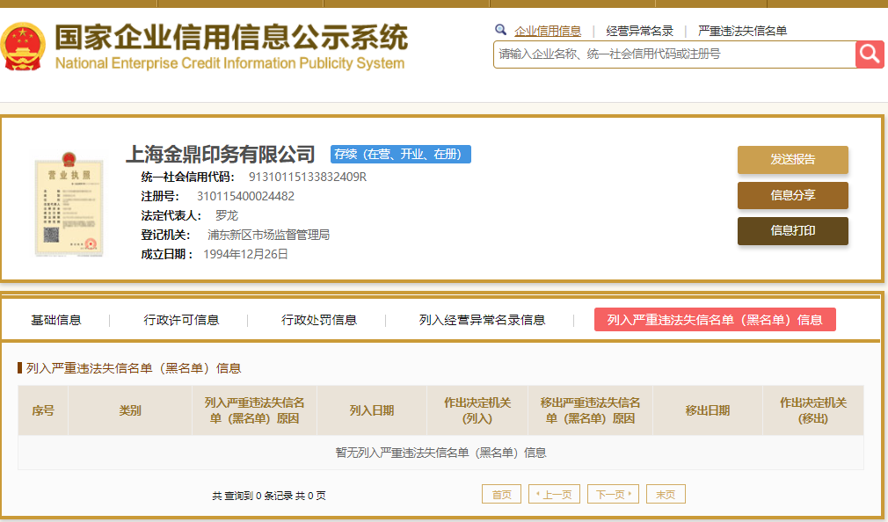Click the 上一页 previous page button

(554, 494)
